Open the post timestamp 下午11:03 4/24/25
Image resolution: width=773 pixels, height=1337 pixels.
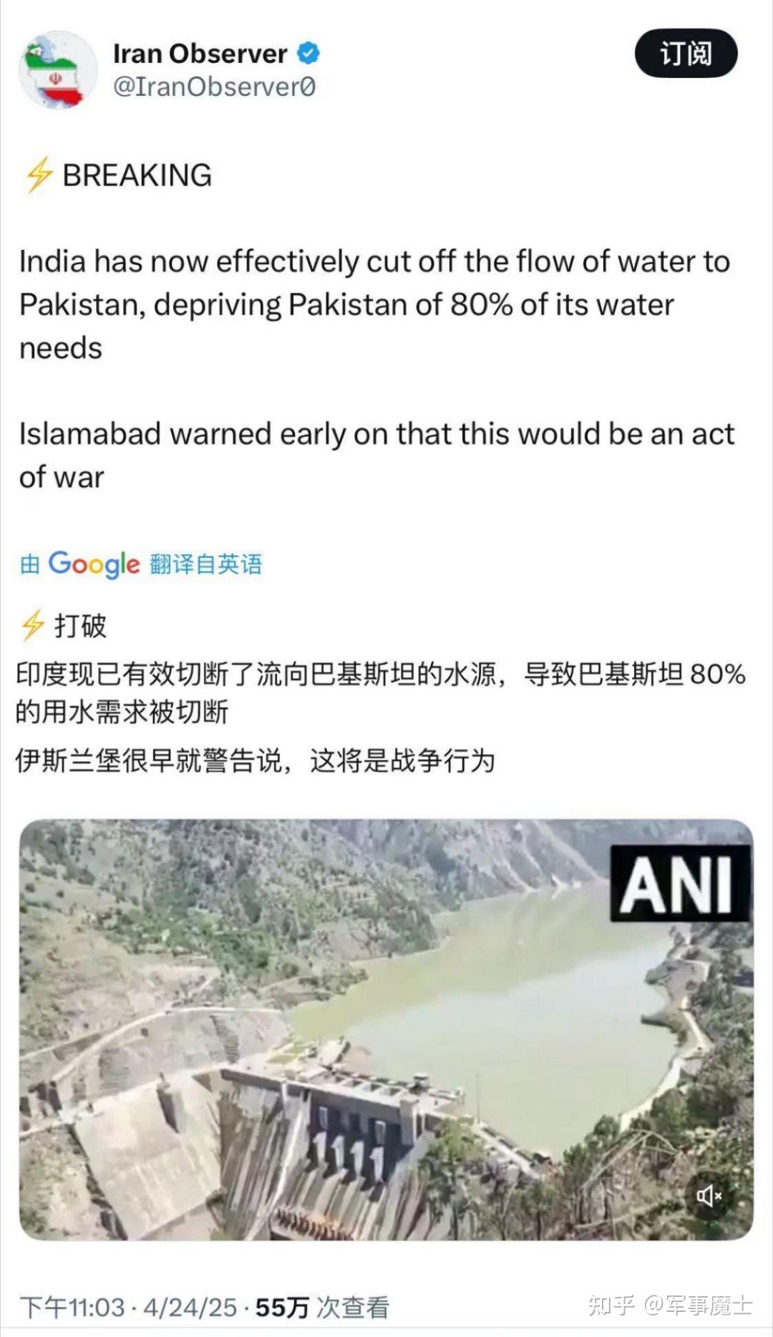tap(128, 1308)
